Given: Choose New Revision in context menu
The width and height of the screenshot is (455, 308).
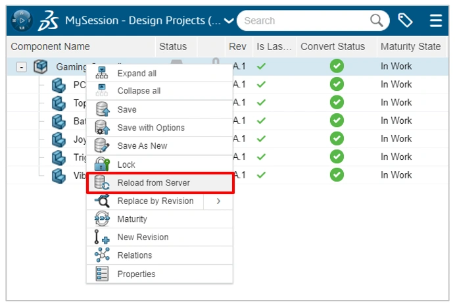Looking at the screenshot, I should coord(143,237).
